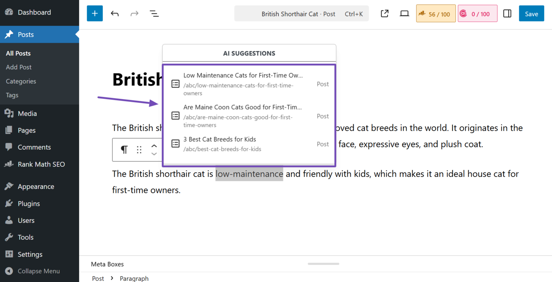Select Low Maintenance Cats link suggestion
Image resolution: width=552 pixels, height=282 pixels.
(x=242, y=84)
